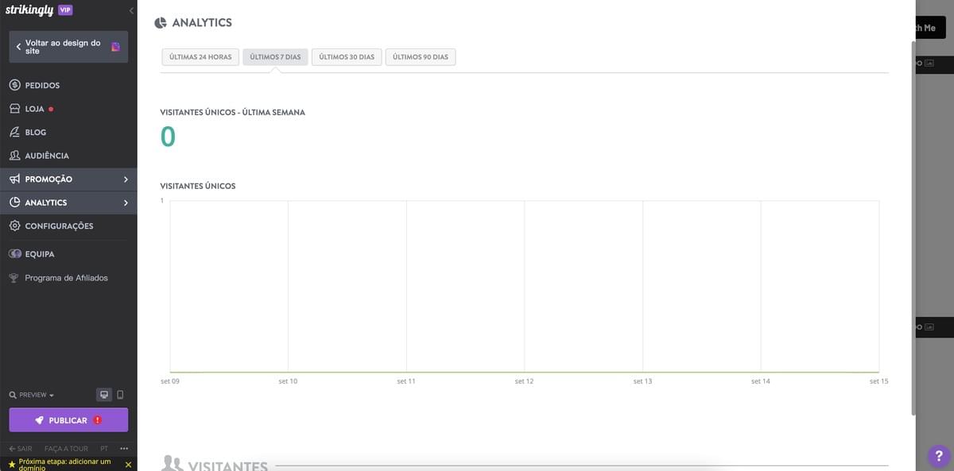954x471 pixels.
Task: Click the Loja store icon with red dot
Action: [x=13, y=107]
